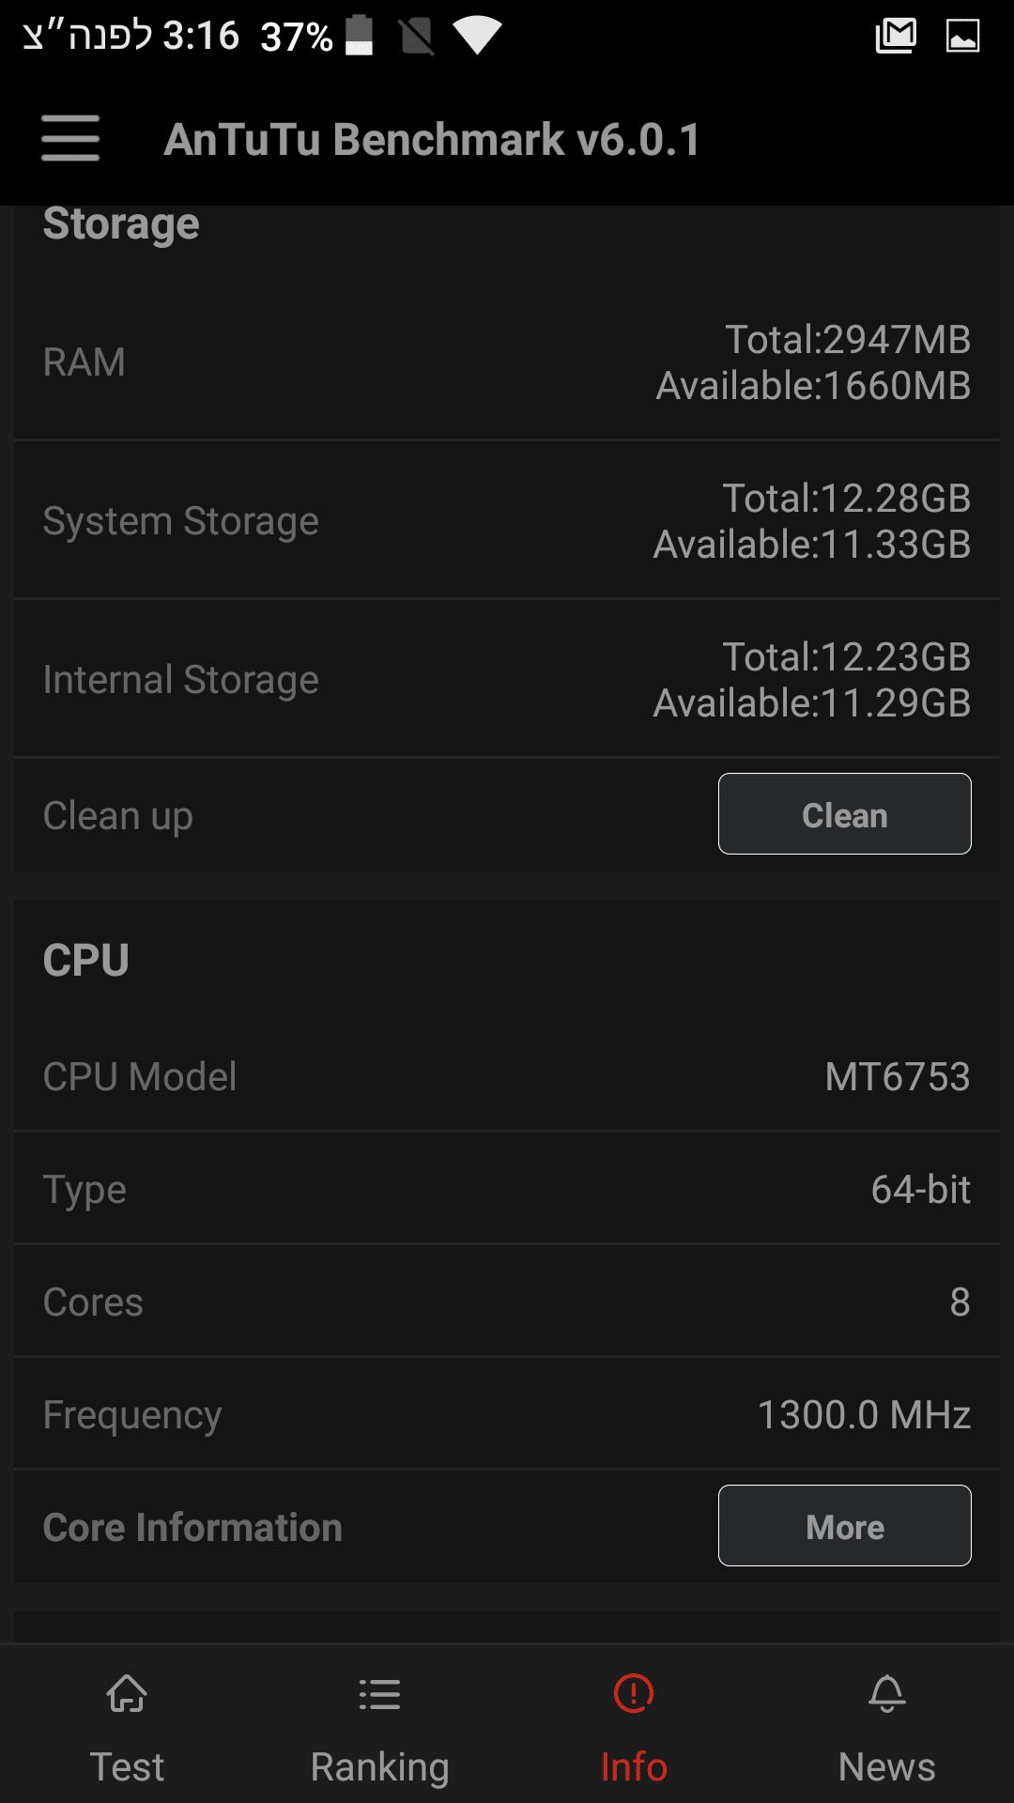Tap the no-SIM card status icon

pyautogui.click(x=416, y=37)
